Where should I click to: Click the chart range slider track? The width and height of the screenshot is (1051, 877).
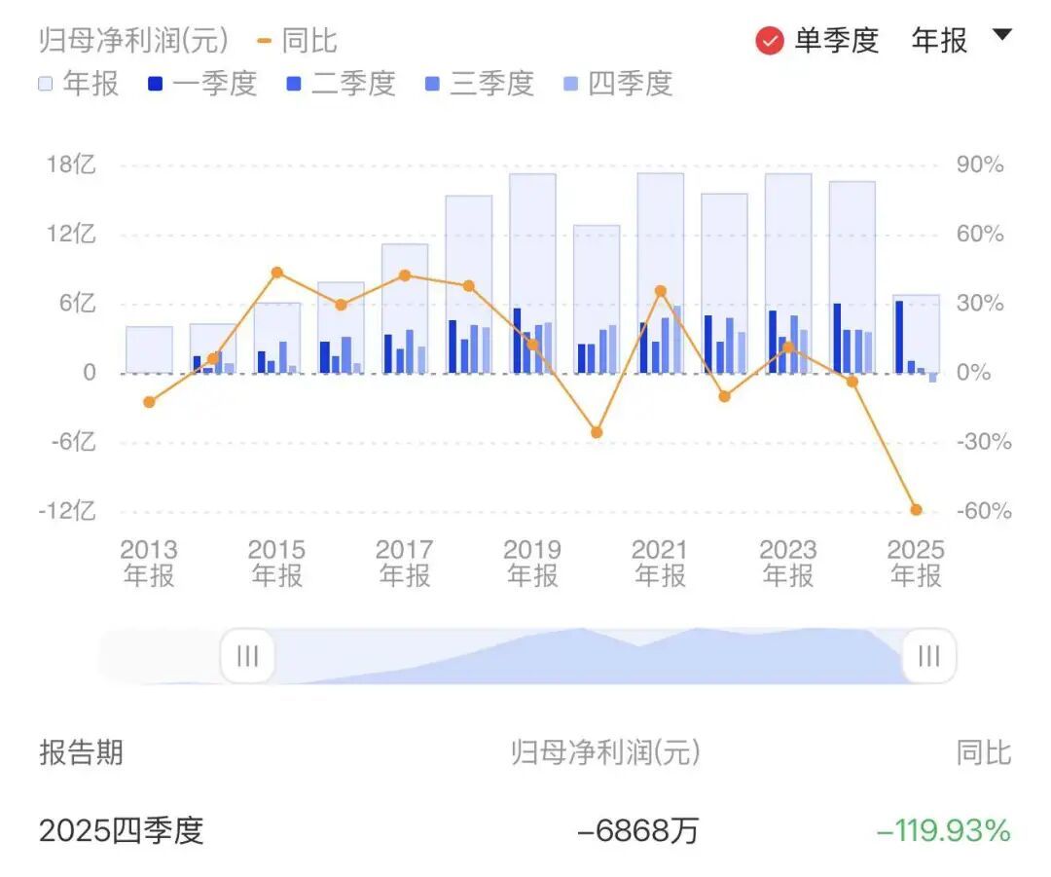click(584, 657)
